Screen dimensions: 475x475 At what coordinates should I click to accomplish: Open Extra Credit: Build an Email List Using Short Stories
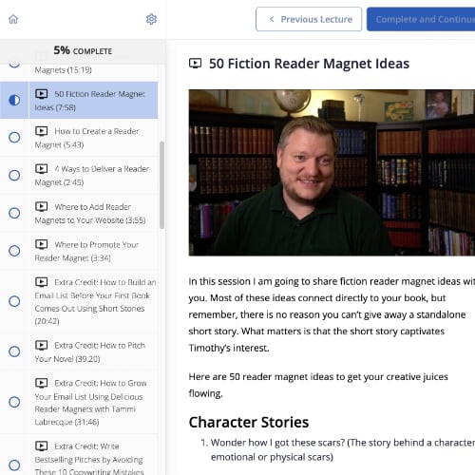(79, 301)
